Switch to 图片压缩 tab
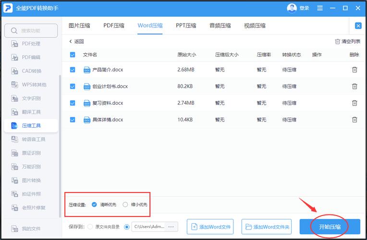Image resolution: width=367 pixels, height=240 pixels. coord(79,25)
